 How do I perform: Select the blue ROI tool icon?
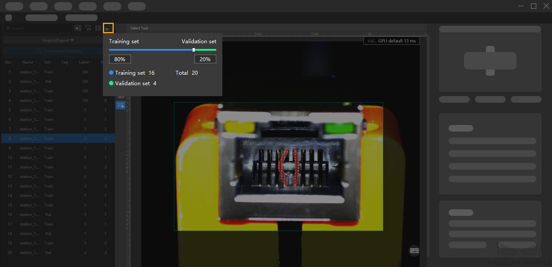[x=120, y=105]
